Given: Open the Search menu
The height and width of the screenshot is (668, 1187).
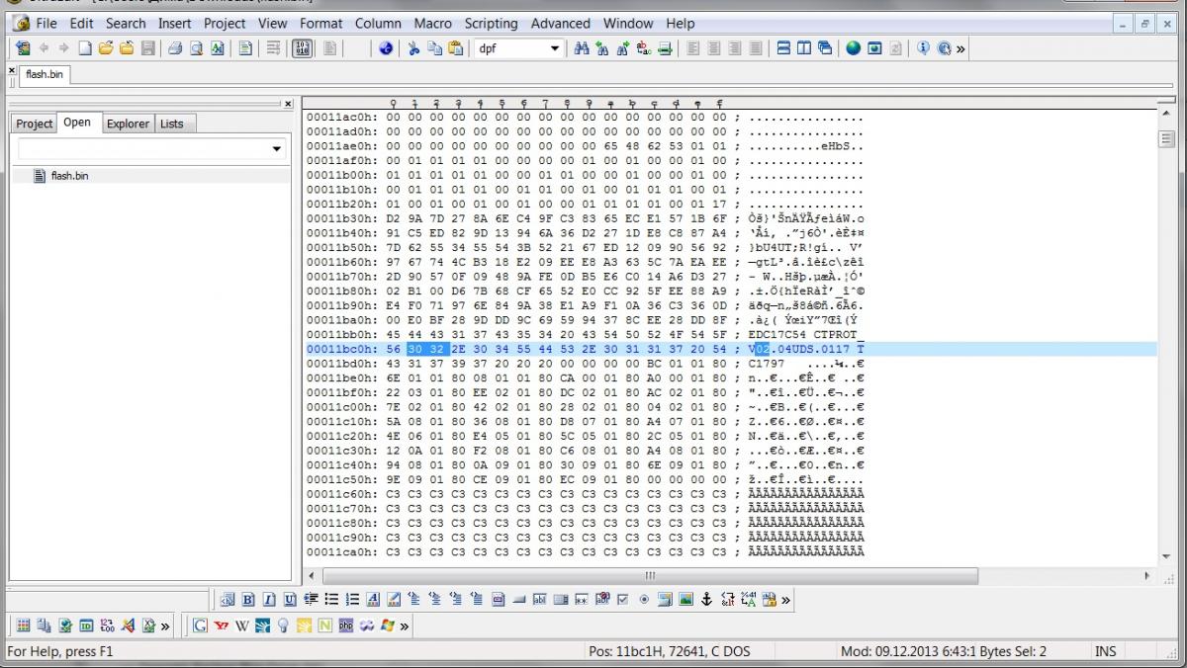Looking at the screenshot, I should coord(126,23).
